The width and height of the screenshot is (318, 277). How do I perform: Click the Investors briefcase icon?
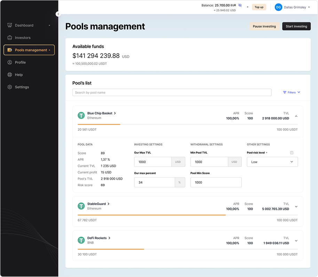tap(10, 38)
